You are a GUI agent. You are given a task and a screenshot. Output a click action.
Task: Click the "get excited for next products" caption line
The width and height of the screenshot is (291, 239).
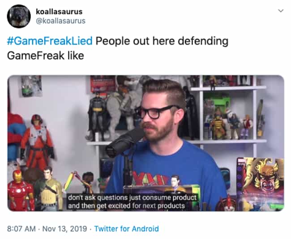(126, 206)
